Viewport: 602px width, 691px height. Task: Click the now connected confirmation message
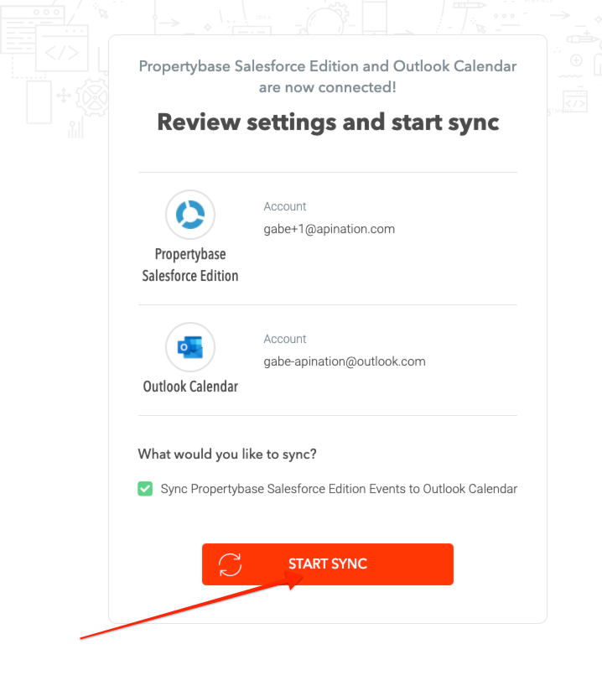click(328, 76)
